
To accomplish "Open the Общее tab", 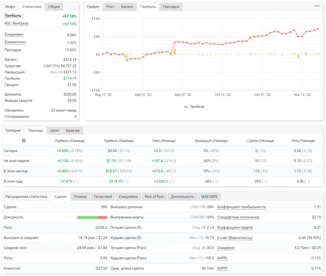I will pos(54,7).
